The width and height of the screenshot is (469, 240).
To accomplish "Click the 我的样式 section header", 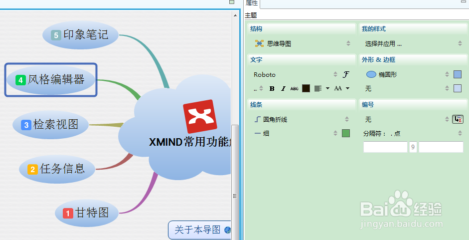I will click(374, 29).
